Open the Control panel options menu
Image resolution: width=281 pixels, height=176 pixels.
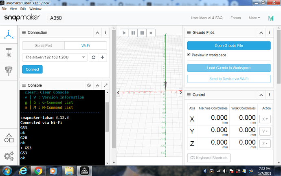point(269,95)
